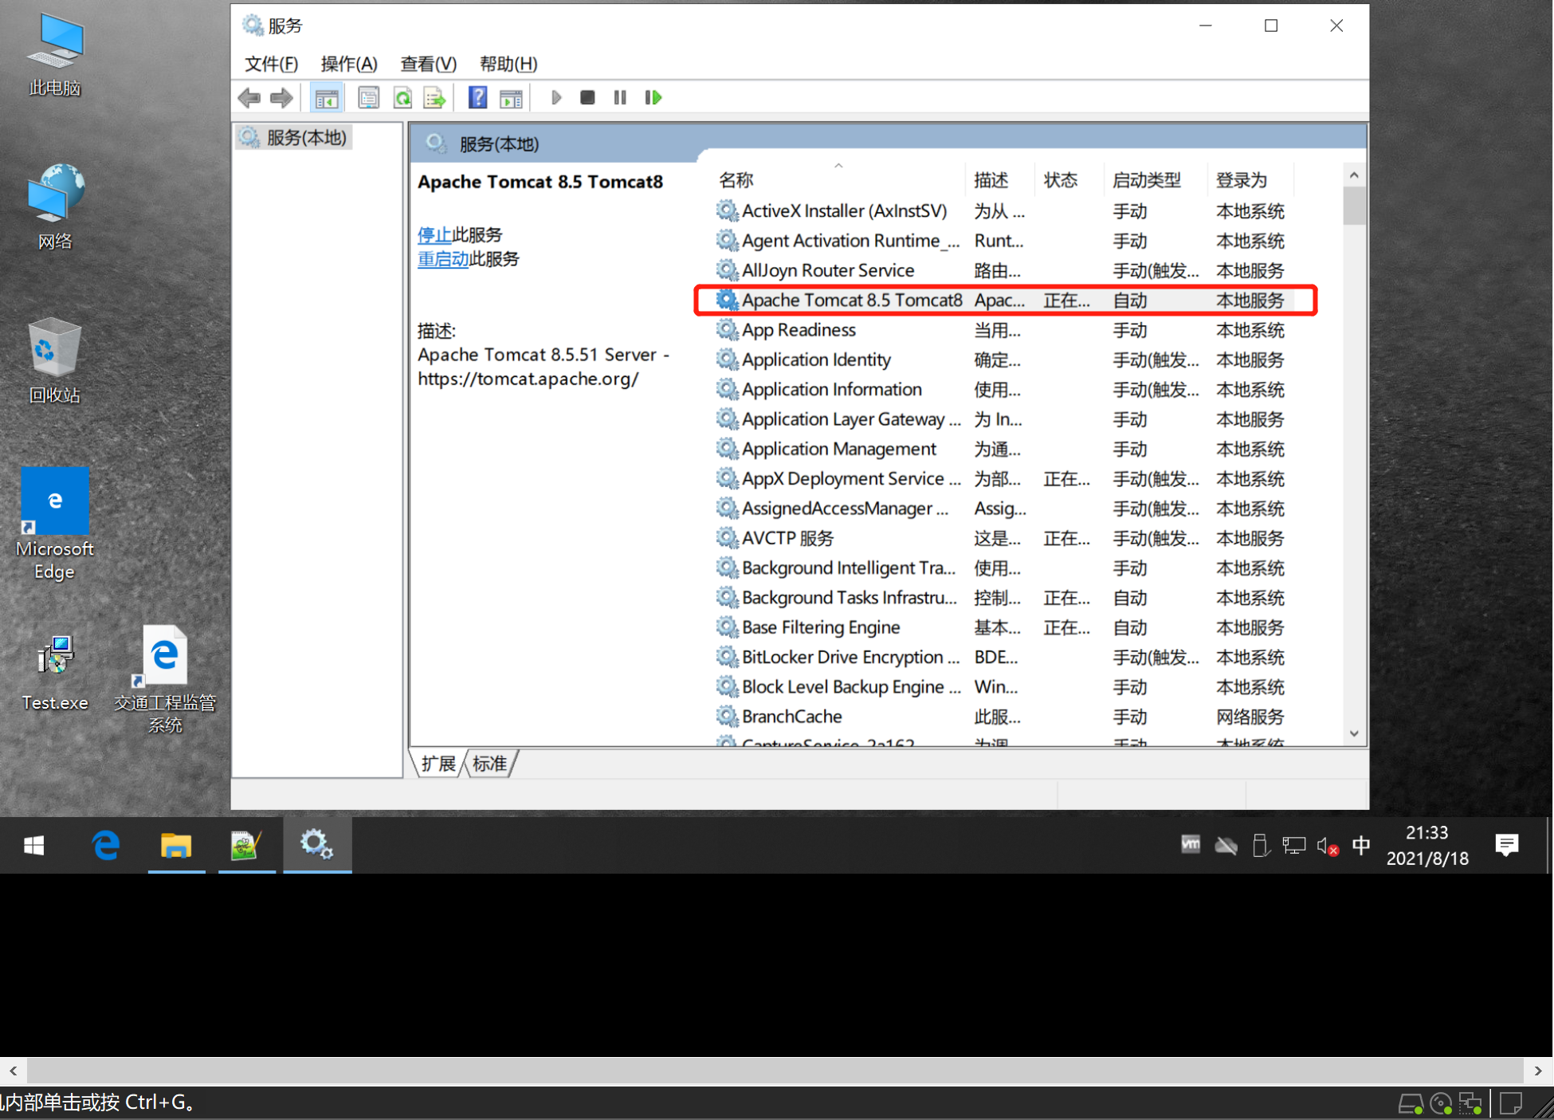Open the properties dialog toolbar icon
Viewport: 1554px width, 1120px height.
368,97
